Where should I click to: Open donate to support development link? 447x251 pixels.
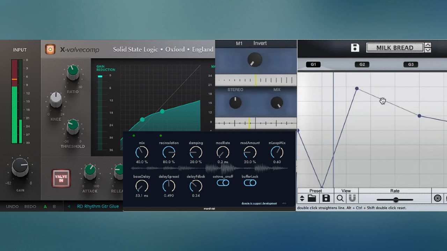click(259, 203)
